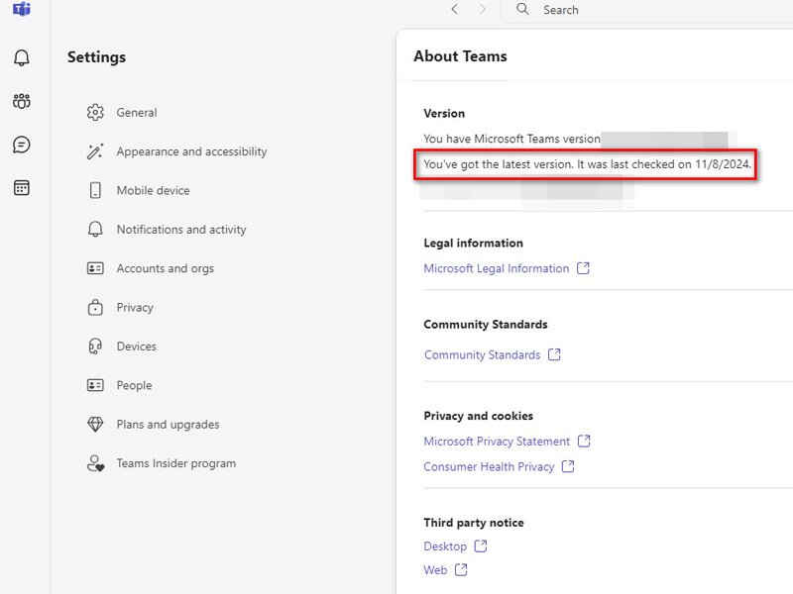The width and height of the screenshot is (793, 594).
Task: Click the People contact card icon
Action: point(95,385)
